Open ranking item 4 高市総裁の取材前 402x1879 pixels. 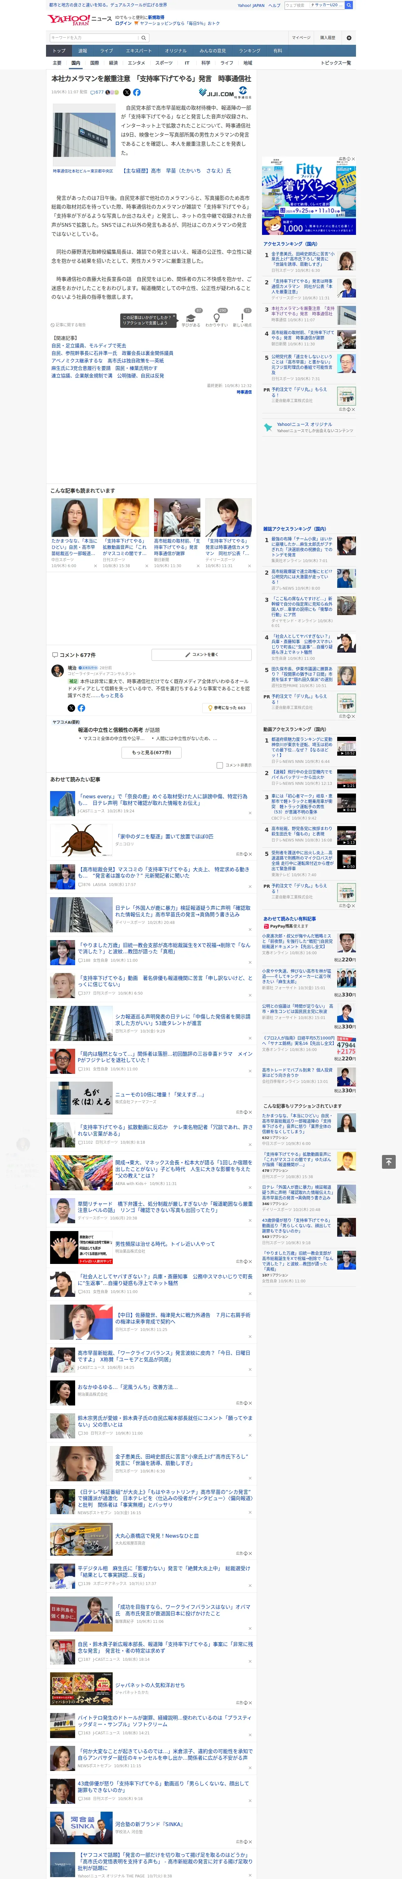(x=303, y=335)
